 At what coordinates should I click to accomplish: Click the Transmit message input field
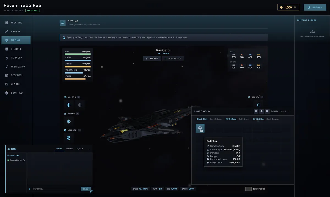pyautogui.click(x=56, y=189)
